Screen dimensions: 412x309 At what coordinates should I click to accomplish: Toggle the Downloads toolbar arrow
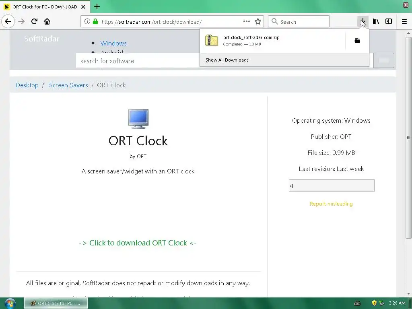click(363, 22)
